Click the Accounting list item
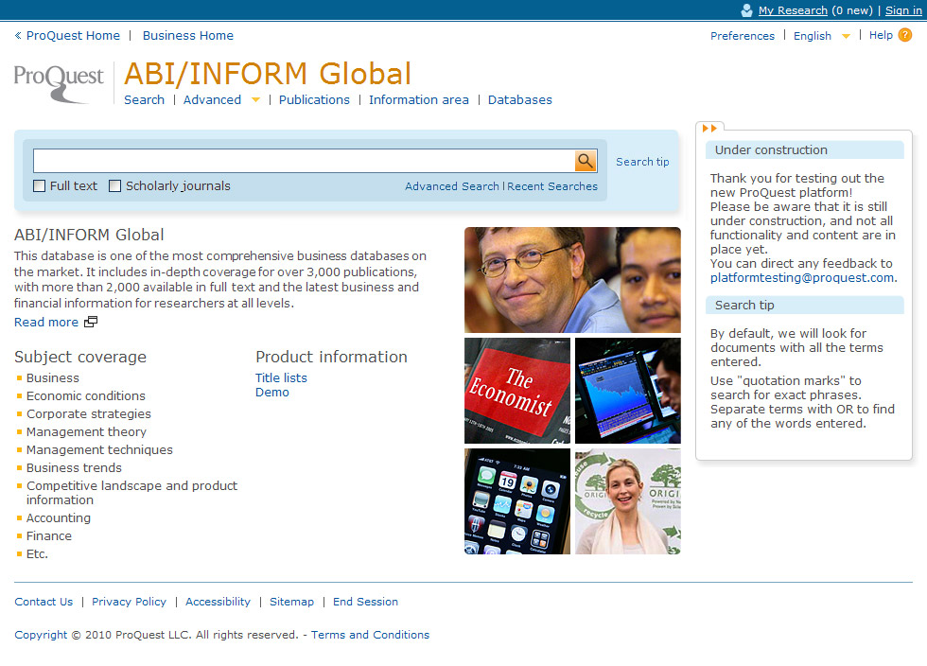This screenshot has width=927, height=666. [59, 518]
